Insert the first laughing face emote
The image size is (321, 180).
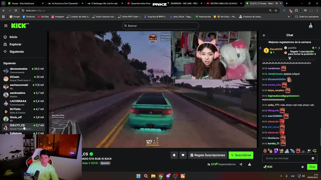click(x=265, y=151)
